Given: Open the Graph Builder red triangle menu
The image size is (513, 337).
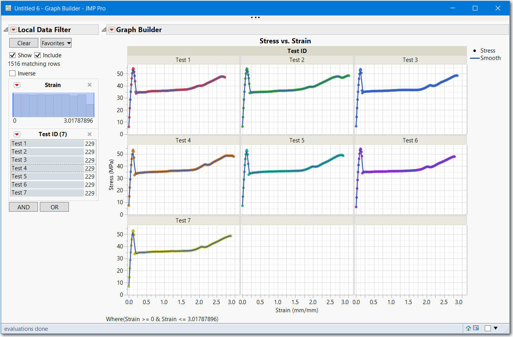Looking at the screenshot, I should [112, 29].
